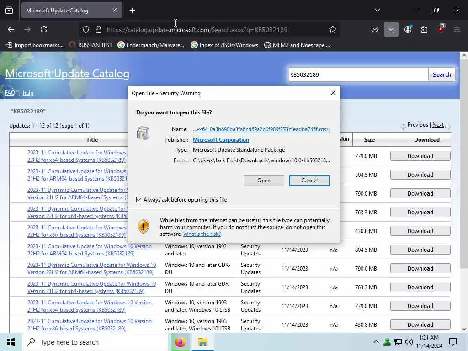
Task: Click the page scrollbar down arrow
Action: [464, 329]
